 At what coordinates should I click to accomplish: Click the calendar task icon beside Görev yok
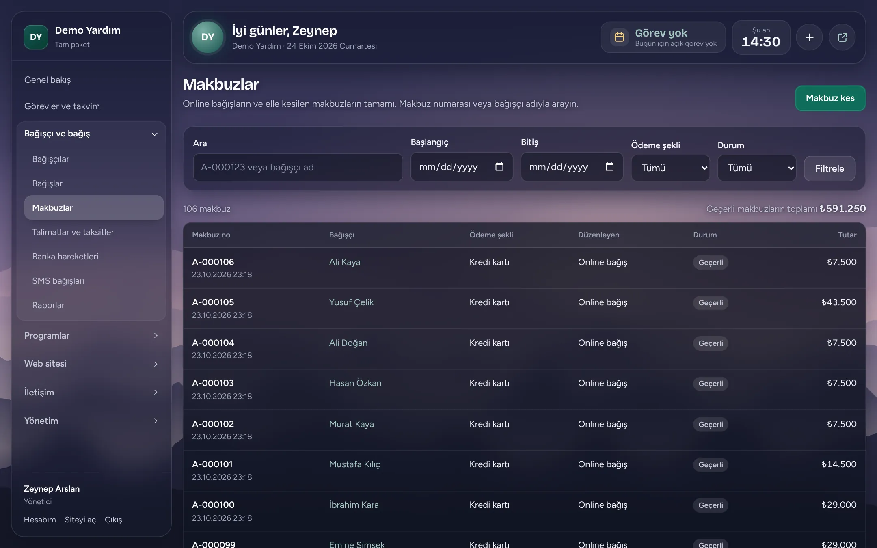[x=619, y=37]
